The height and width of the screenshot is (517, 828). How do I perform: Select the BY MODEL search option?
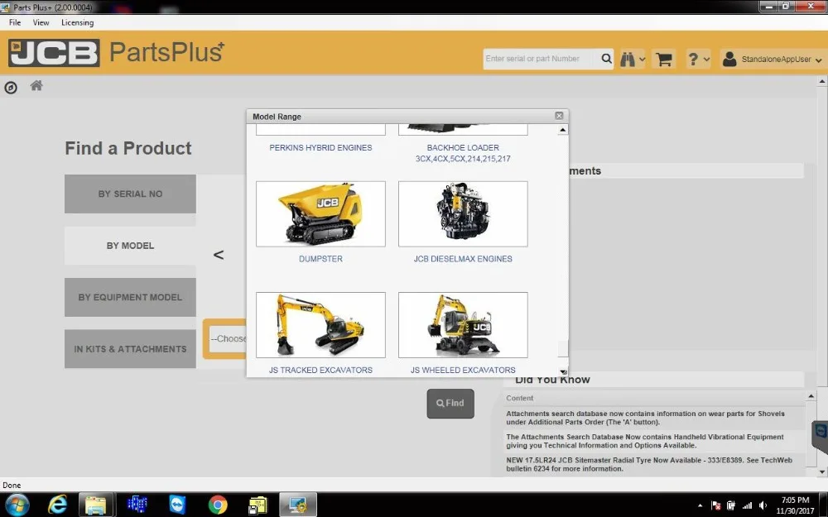point(130,245)
